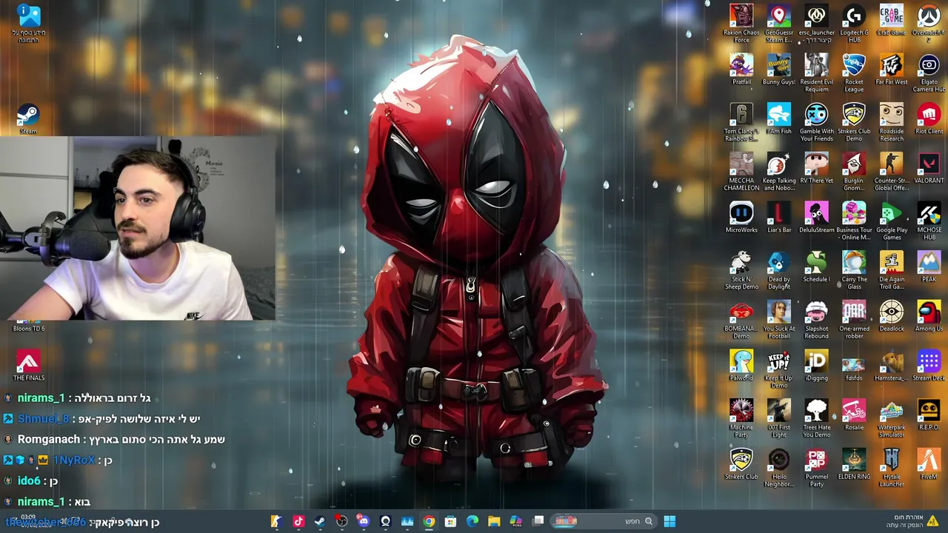Image resolution: width=948 pixels, height=533 pixels.
Task: Select THE FINALS desktop shortcut
Action: point(28,366)
